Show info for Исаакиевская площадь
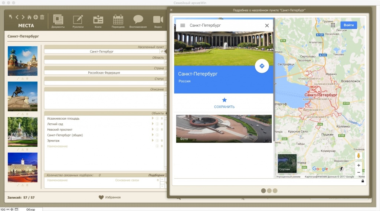This screenshot has width=380, height=211. pos(157,119)
